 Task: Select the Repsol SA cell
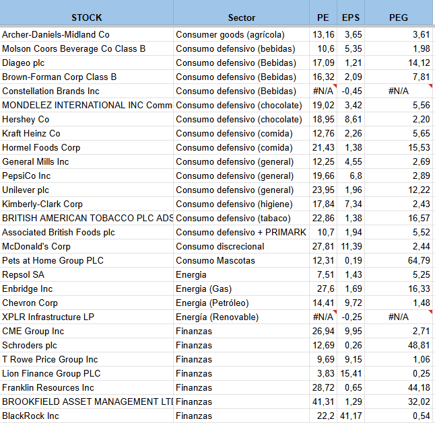coord(87,275)
